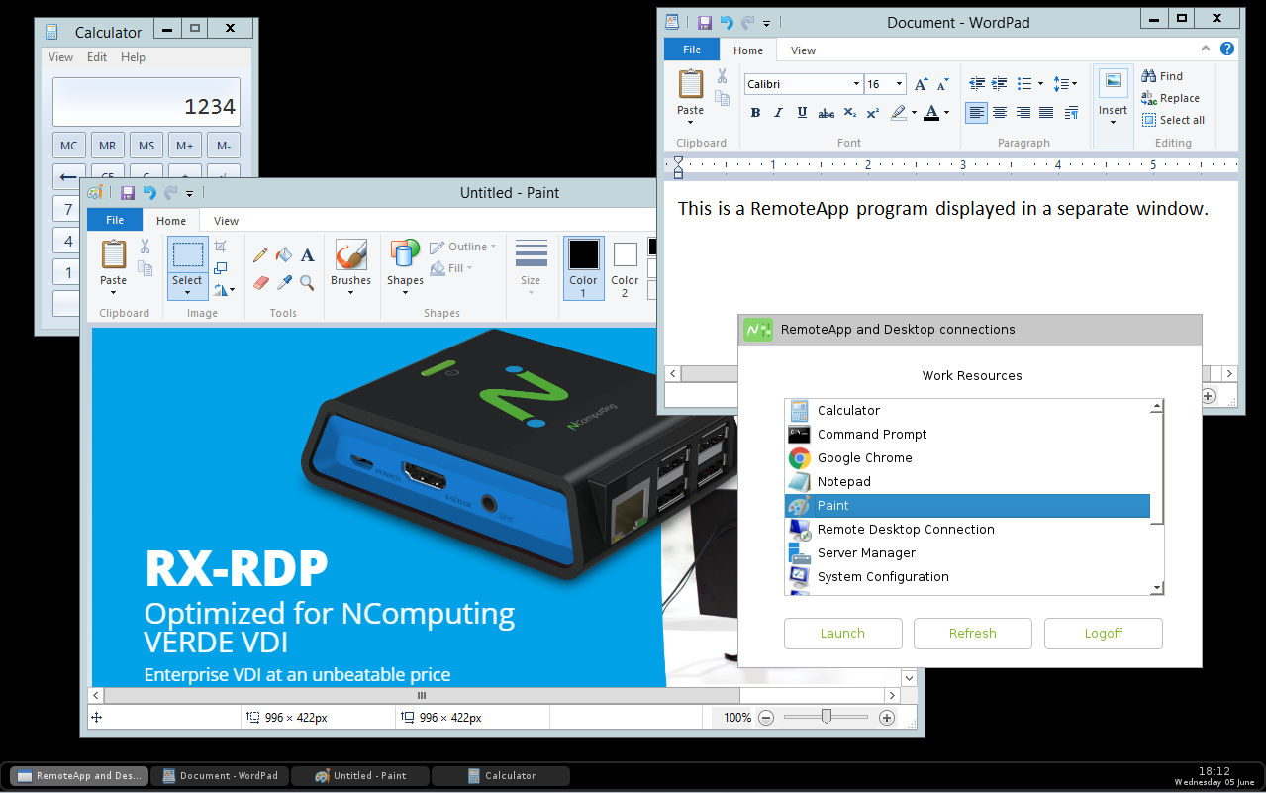Click MR memory button in Calculator
Screen dimensions: 1266x793
click(108, 146)
